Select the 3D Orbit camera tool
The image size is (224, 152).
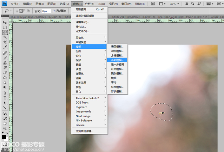coord(5,119)
